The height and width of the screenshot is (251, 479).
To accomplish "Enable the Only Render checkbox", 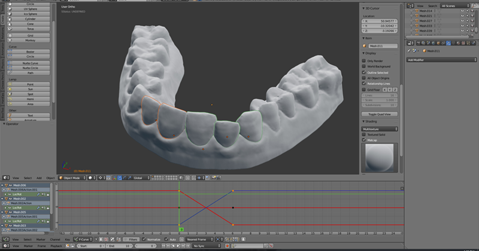I will tap(364, 60).
